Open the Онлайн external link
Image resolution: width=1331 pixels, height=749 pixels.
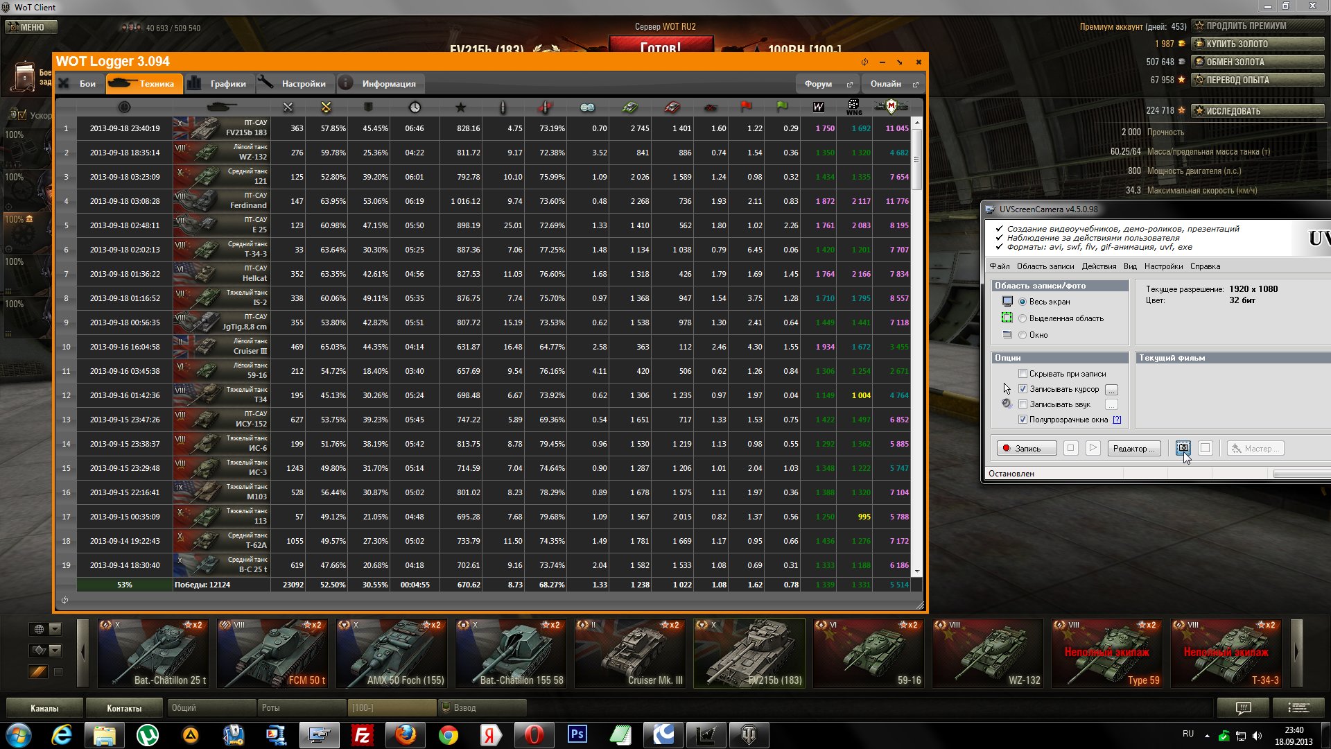[894, 84]
